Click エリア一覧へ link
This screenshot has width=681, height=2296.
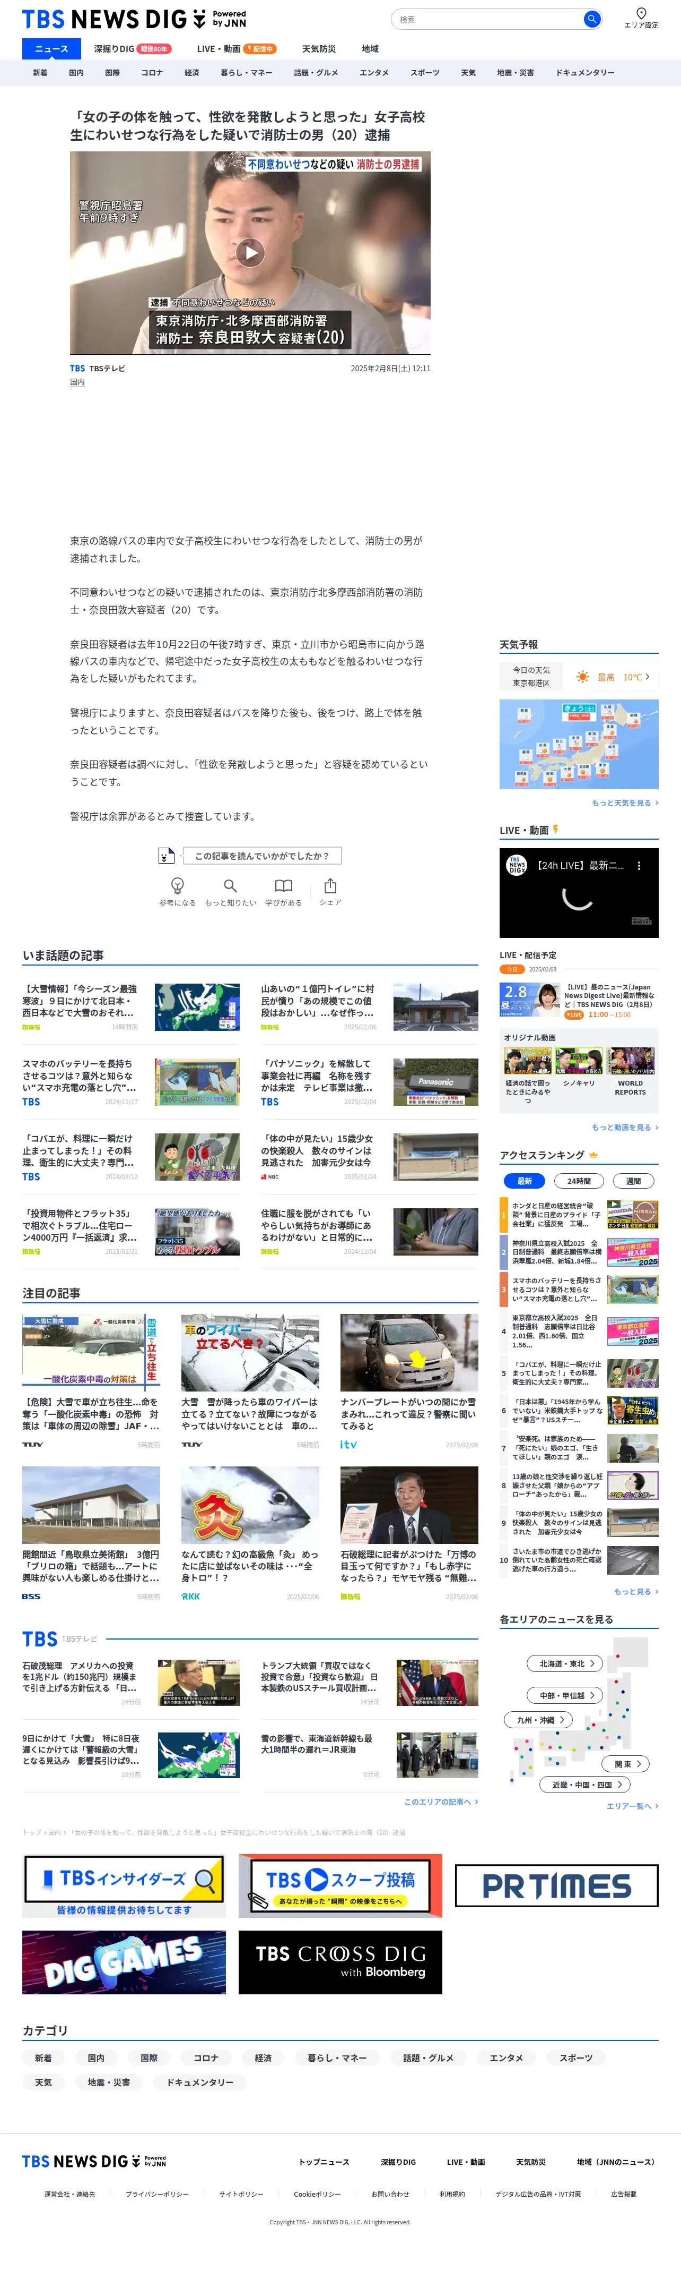tap(632, 1806)
